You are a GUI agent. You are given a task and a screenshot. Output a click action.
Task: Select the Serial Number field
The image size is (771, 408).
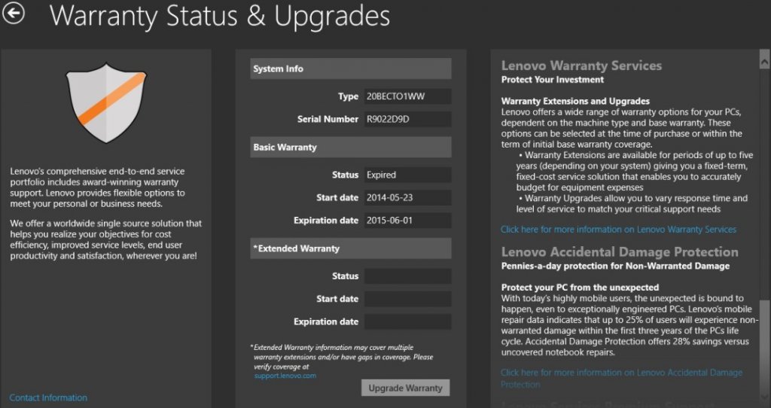pos(407,119)
